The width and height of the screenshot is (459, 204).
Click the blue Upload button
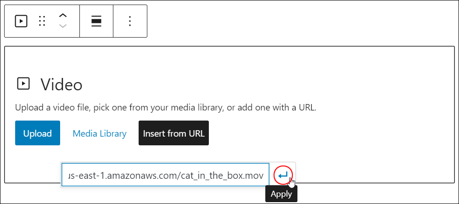tap(38, 133)
